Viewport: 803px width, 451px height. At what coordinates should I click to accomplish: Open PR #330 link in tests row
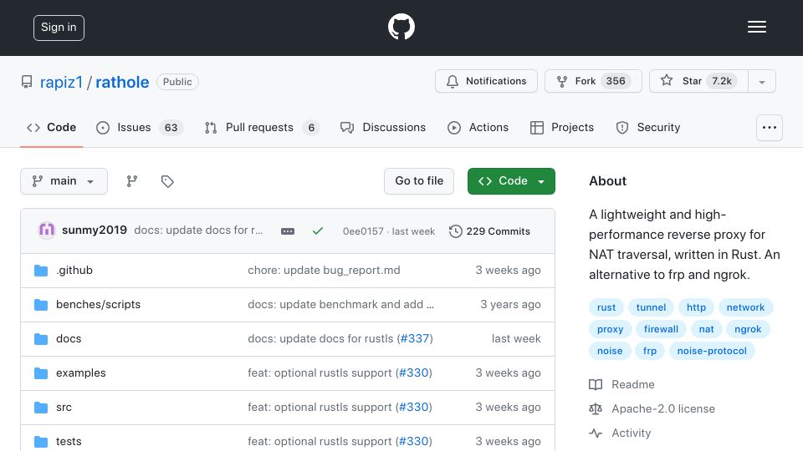click(x=414, y=441)
